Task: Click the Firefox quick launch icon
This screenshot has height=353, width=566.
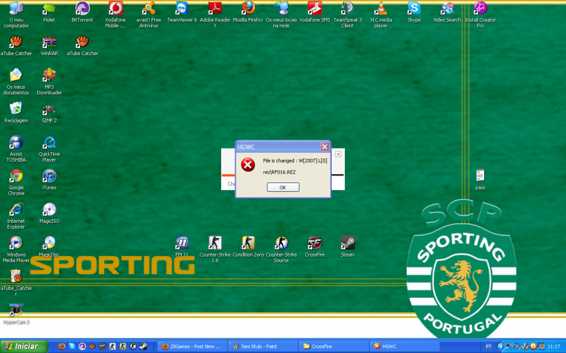Action: (x=61, y=346)
